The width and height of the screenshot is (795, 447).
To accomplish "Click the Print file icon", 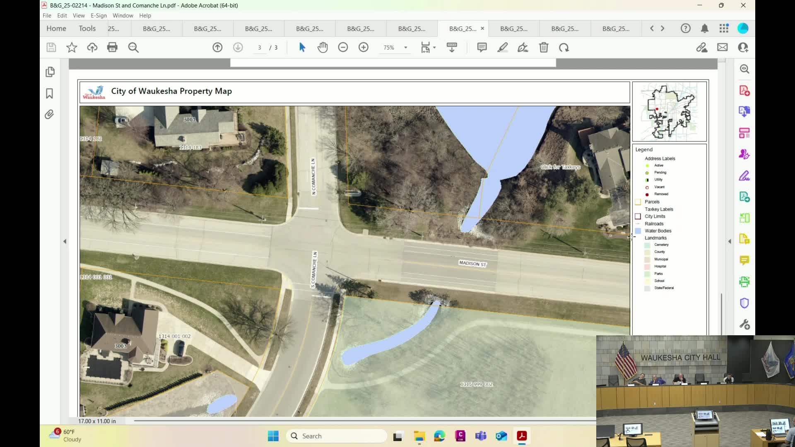I will pyautogui.click(x=112, y=48).
